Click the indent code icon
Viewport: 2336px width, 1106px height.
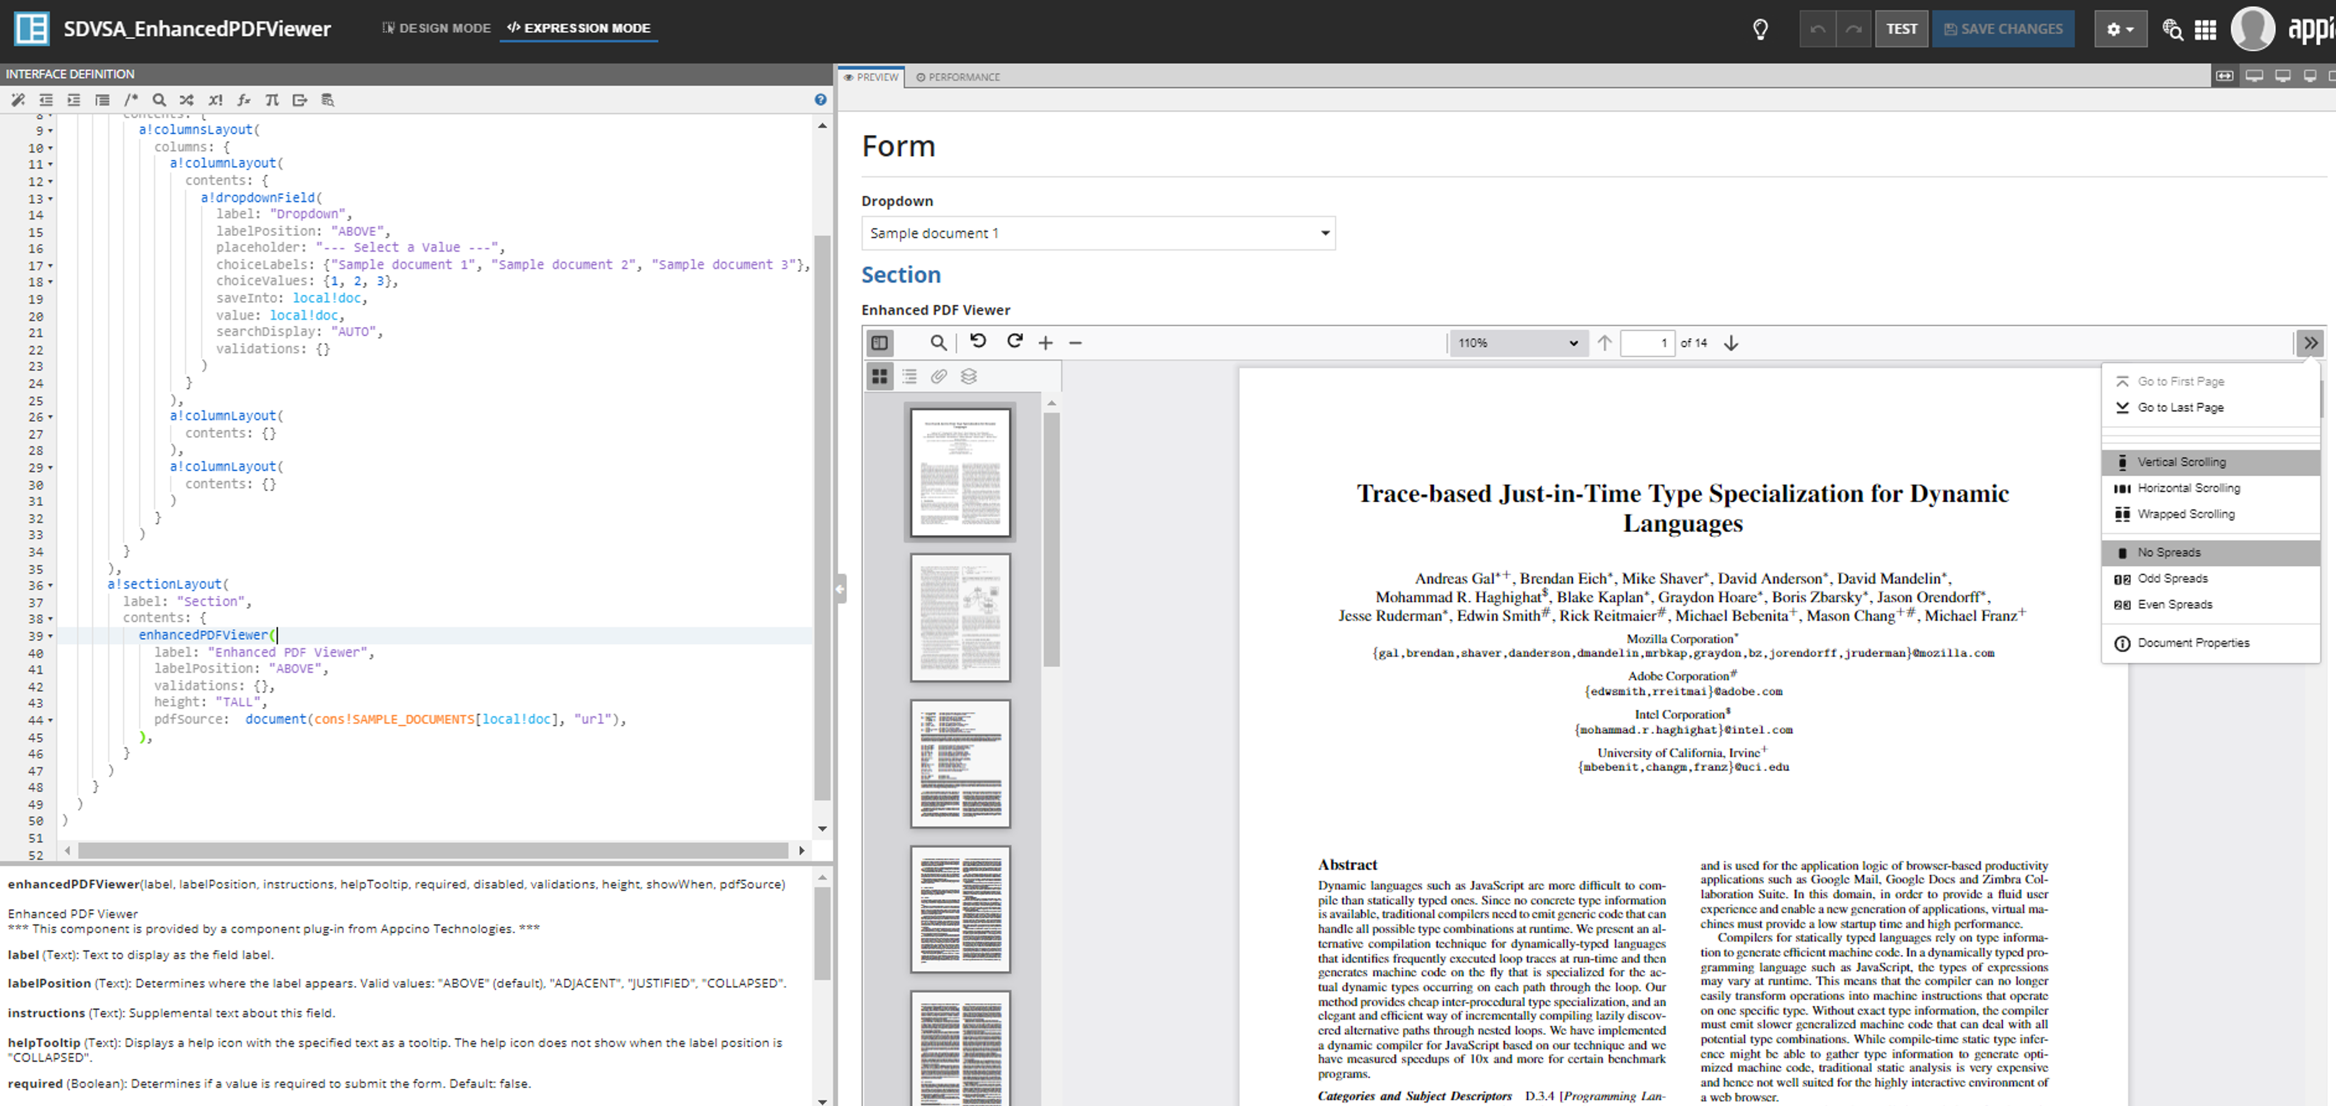tap(74, 100)
